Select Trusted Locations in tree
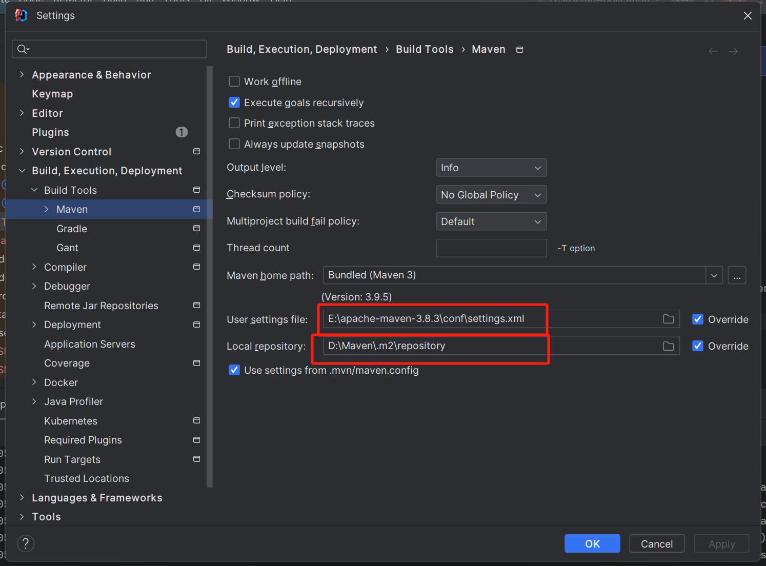 point(87,478)
